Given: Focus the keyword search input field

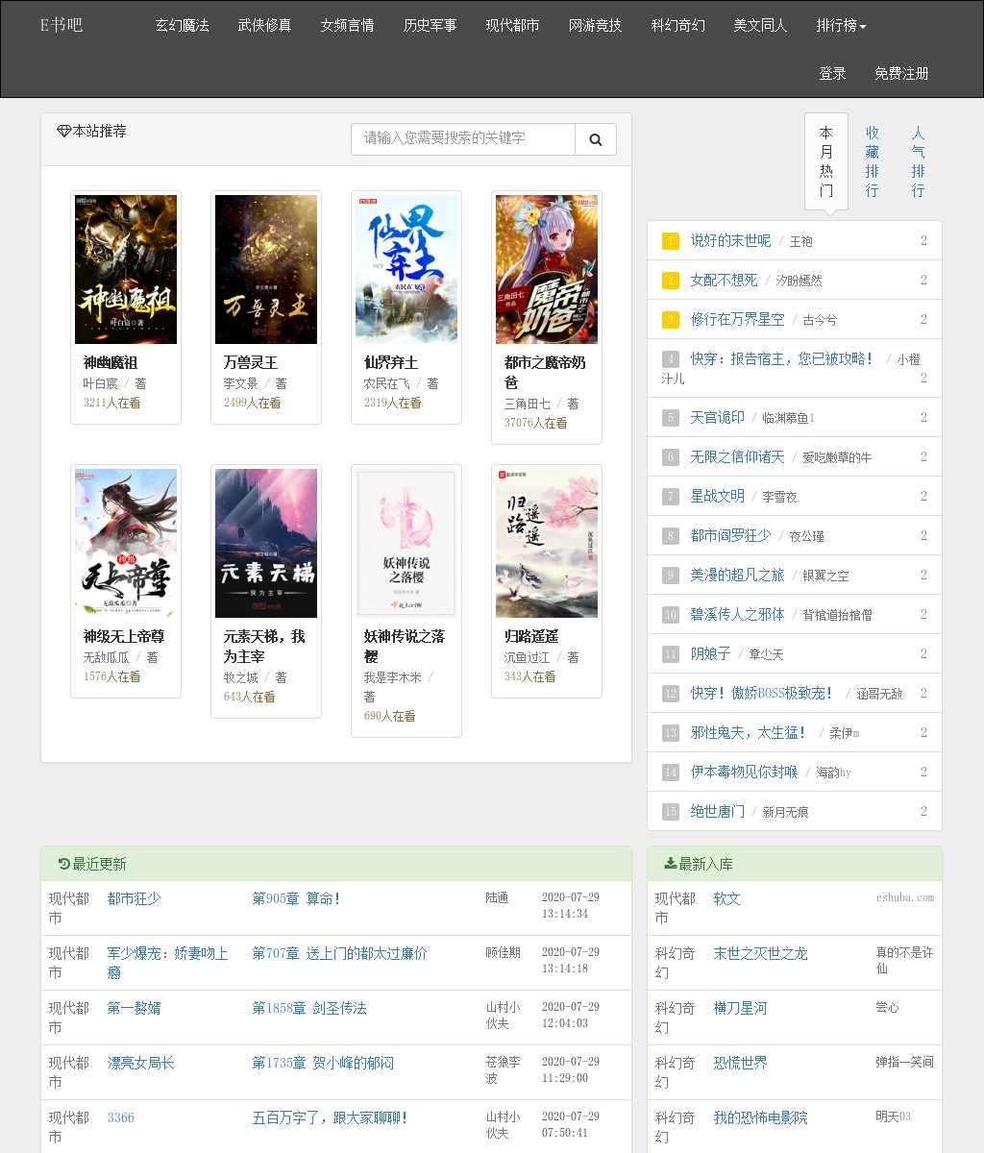Looking at the screenshot, I should click(x=463, y=139).
